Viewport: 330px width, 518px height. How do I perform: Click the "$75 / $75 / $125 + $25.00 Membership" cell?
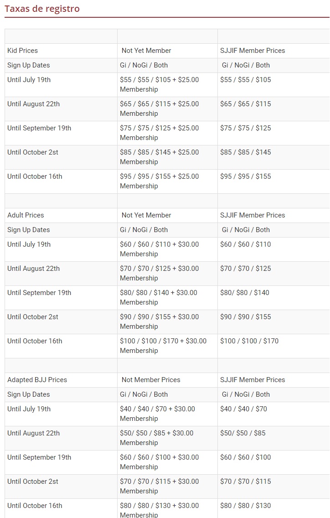pos(160,133)
